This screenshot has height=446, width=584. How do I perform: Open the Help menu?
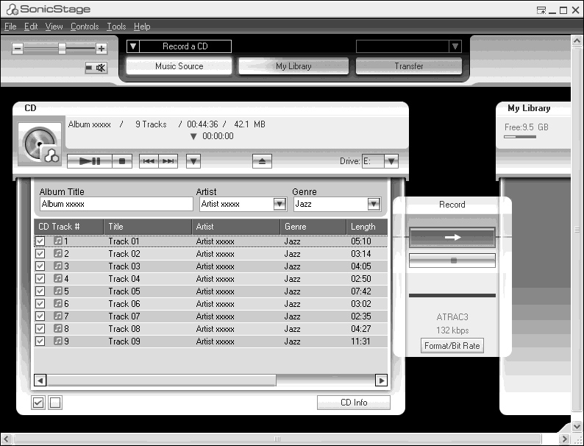point(142,26)
